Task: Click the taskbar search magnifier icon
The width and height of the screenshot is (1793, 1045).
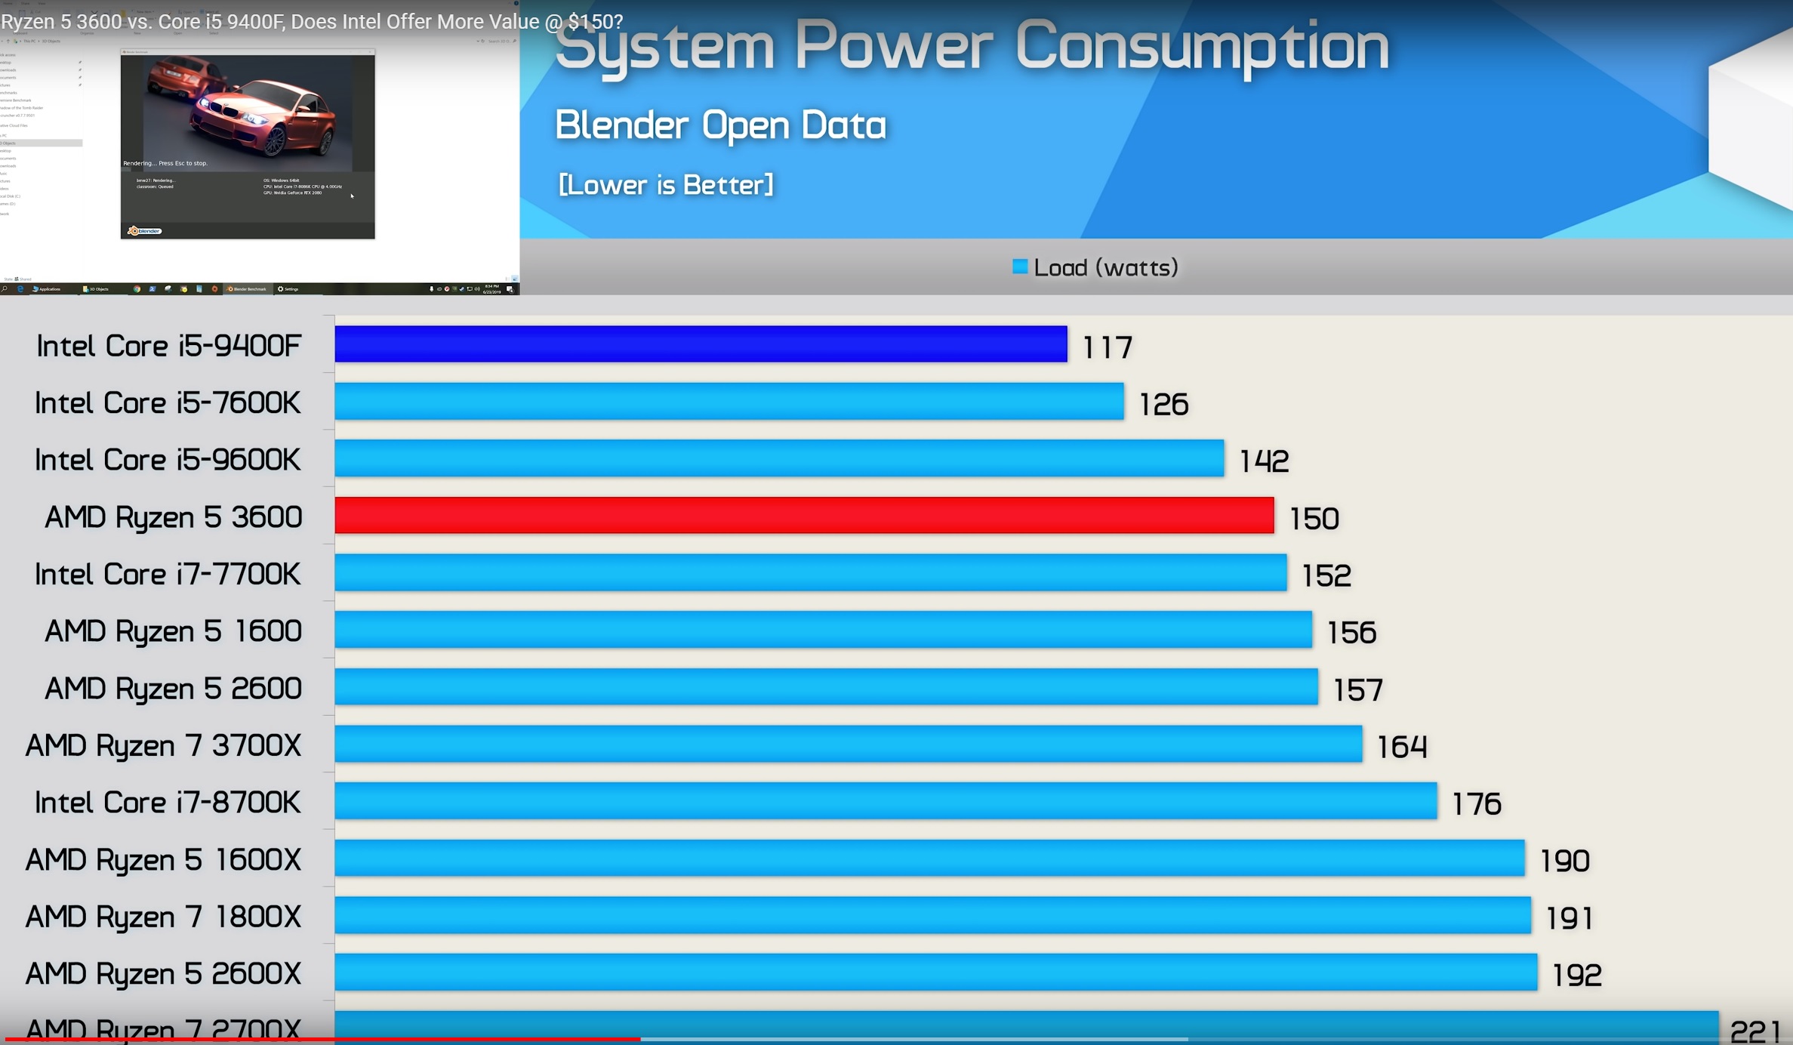Action: 5,289
